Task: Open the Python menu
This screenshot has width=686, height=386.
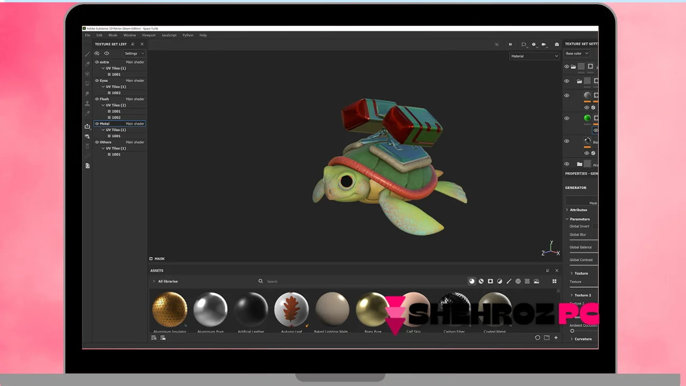Action: coord(188,35)
